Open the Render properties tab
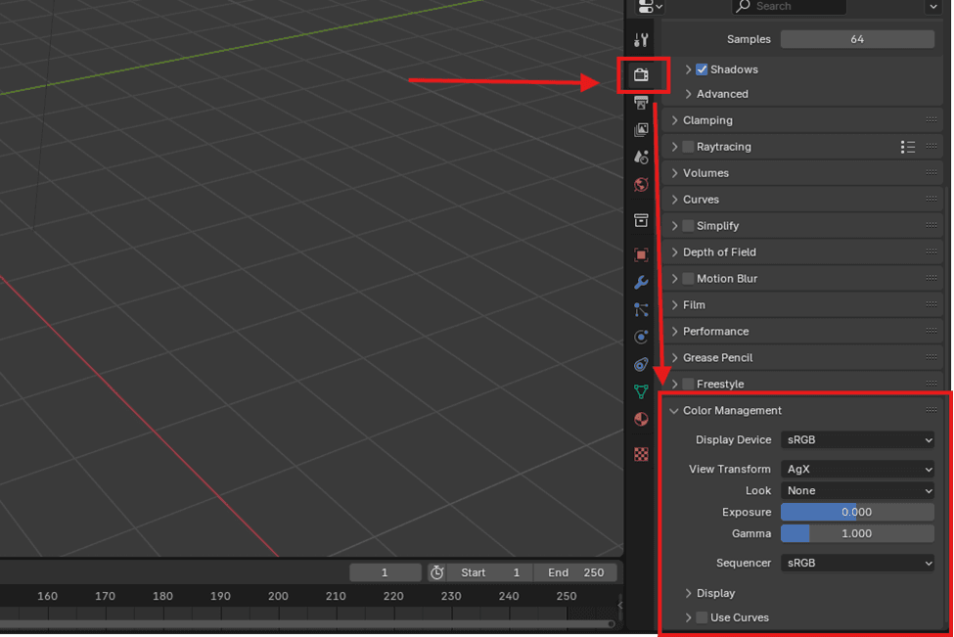The height and width of the screenshot is (637, 954). (x=642, y=74)
